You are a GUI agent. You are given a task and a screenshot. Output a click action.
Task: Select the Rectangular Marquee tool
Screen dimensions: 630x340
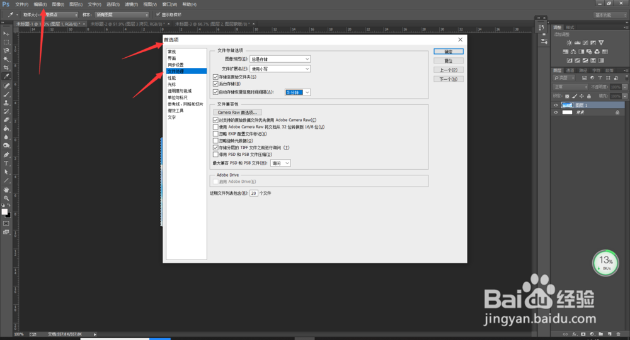click(6, 42)
